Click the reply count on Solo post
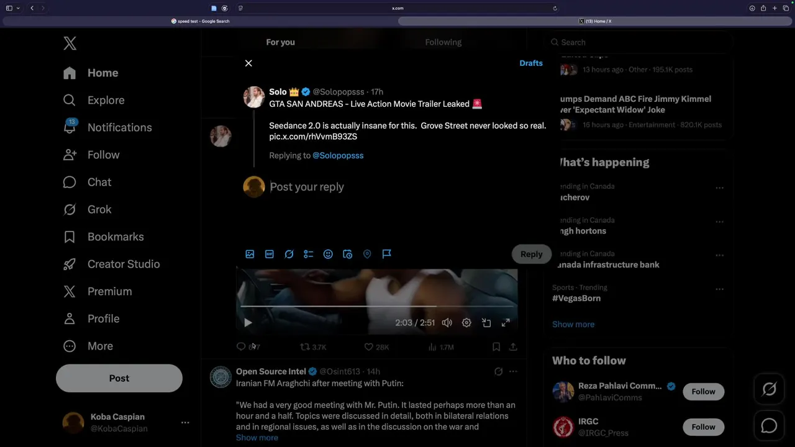Image resolution: width=795 pixels, height=447 pixels. pyautogui.click(x=248, y=347)
